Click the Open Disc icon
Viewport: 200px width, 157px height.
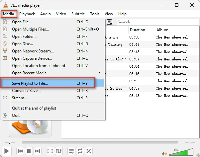tap(5, 43)
